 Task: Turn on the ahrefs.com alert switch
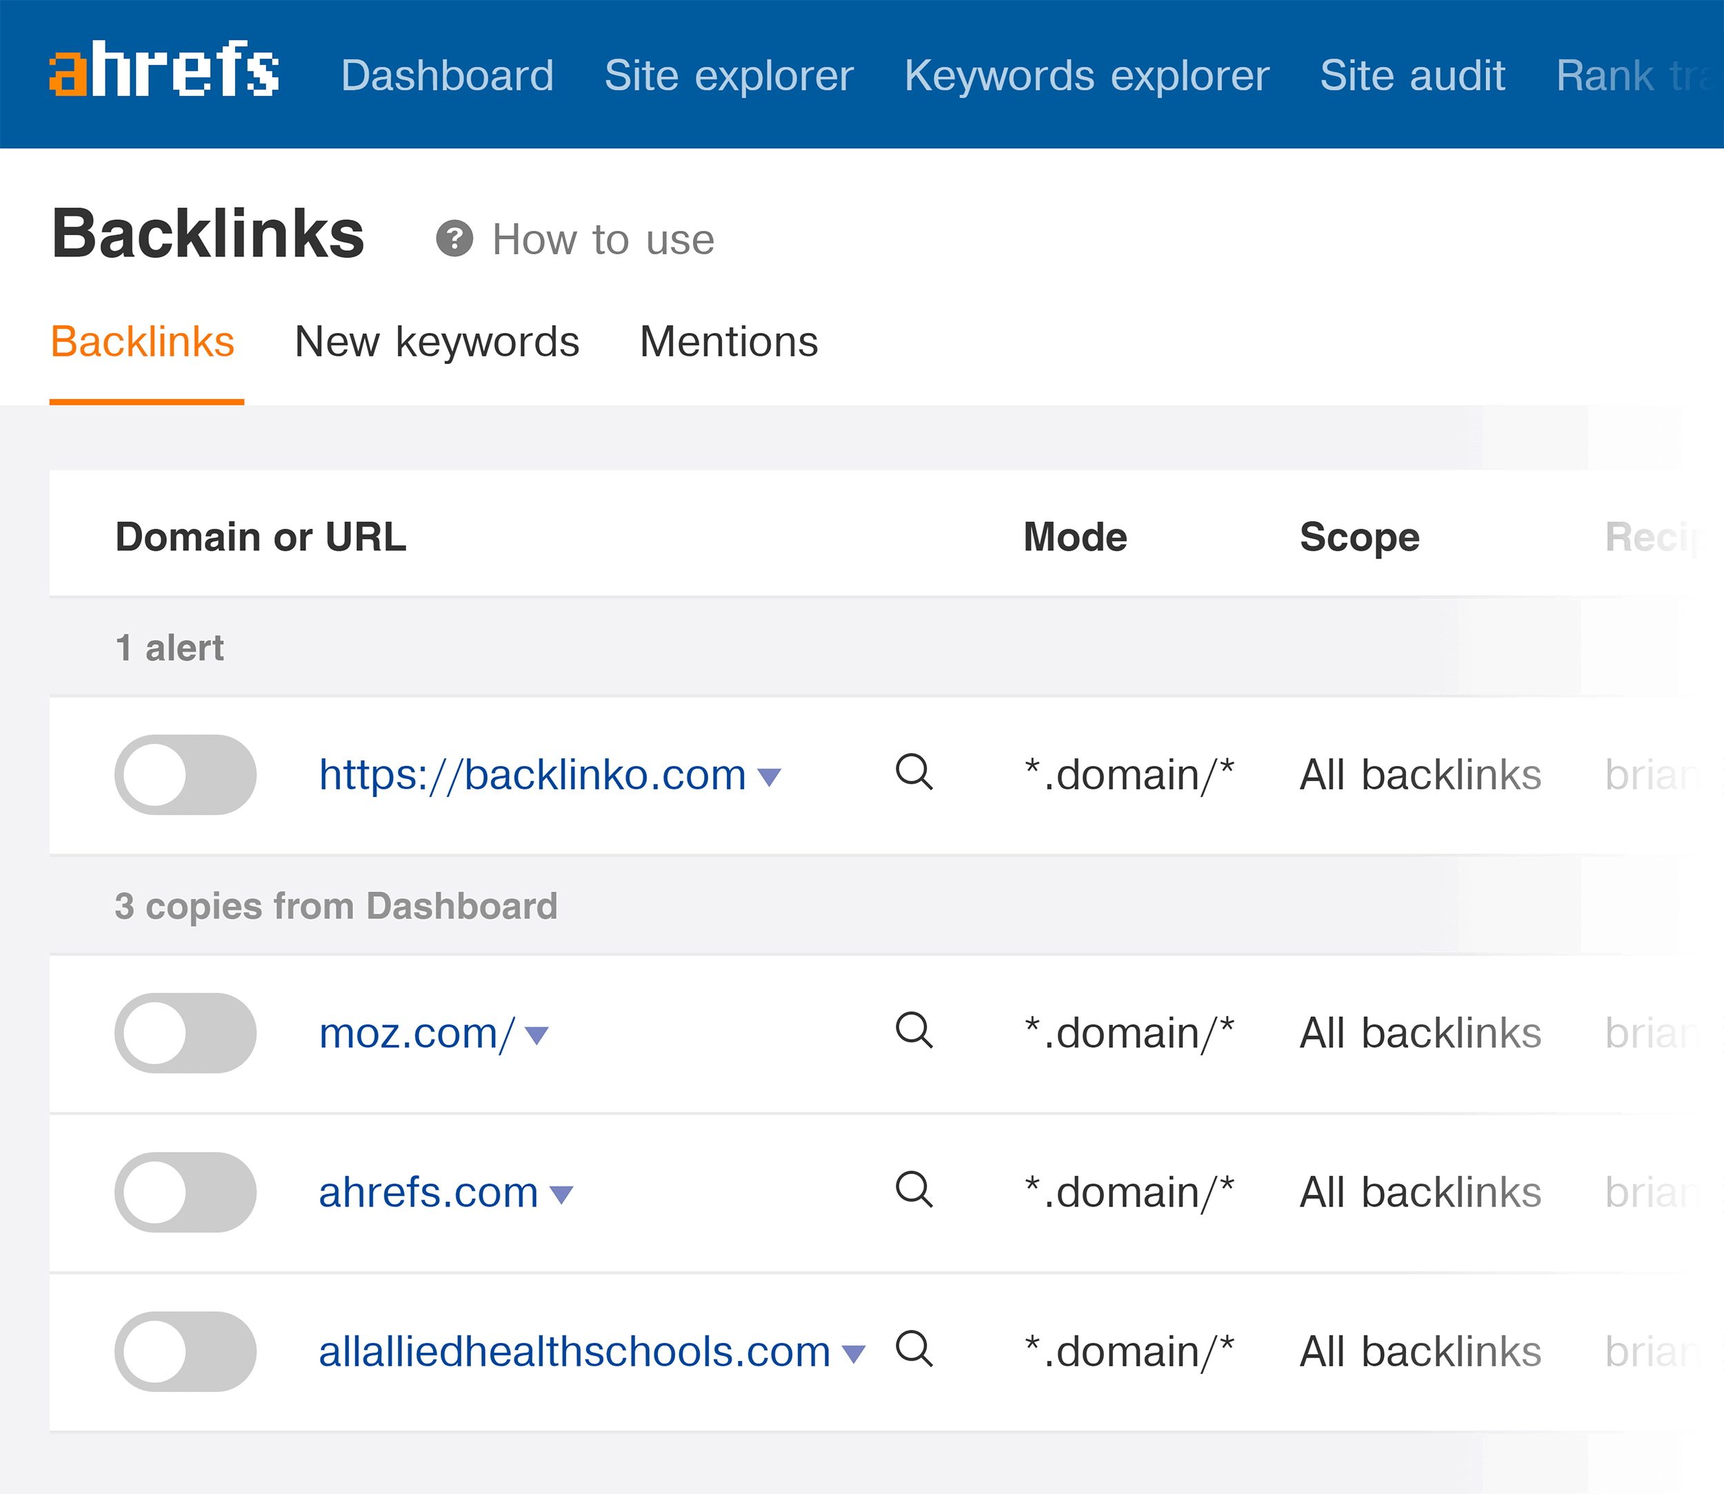(x=186, y=1192)
